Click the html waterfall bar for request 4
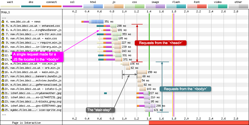The width and height of the screenshot is (249, 125). click(x=96, y=21)
